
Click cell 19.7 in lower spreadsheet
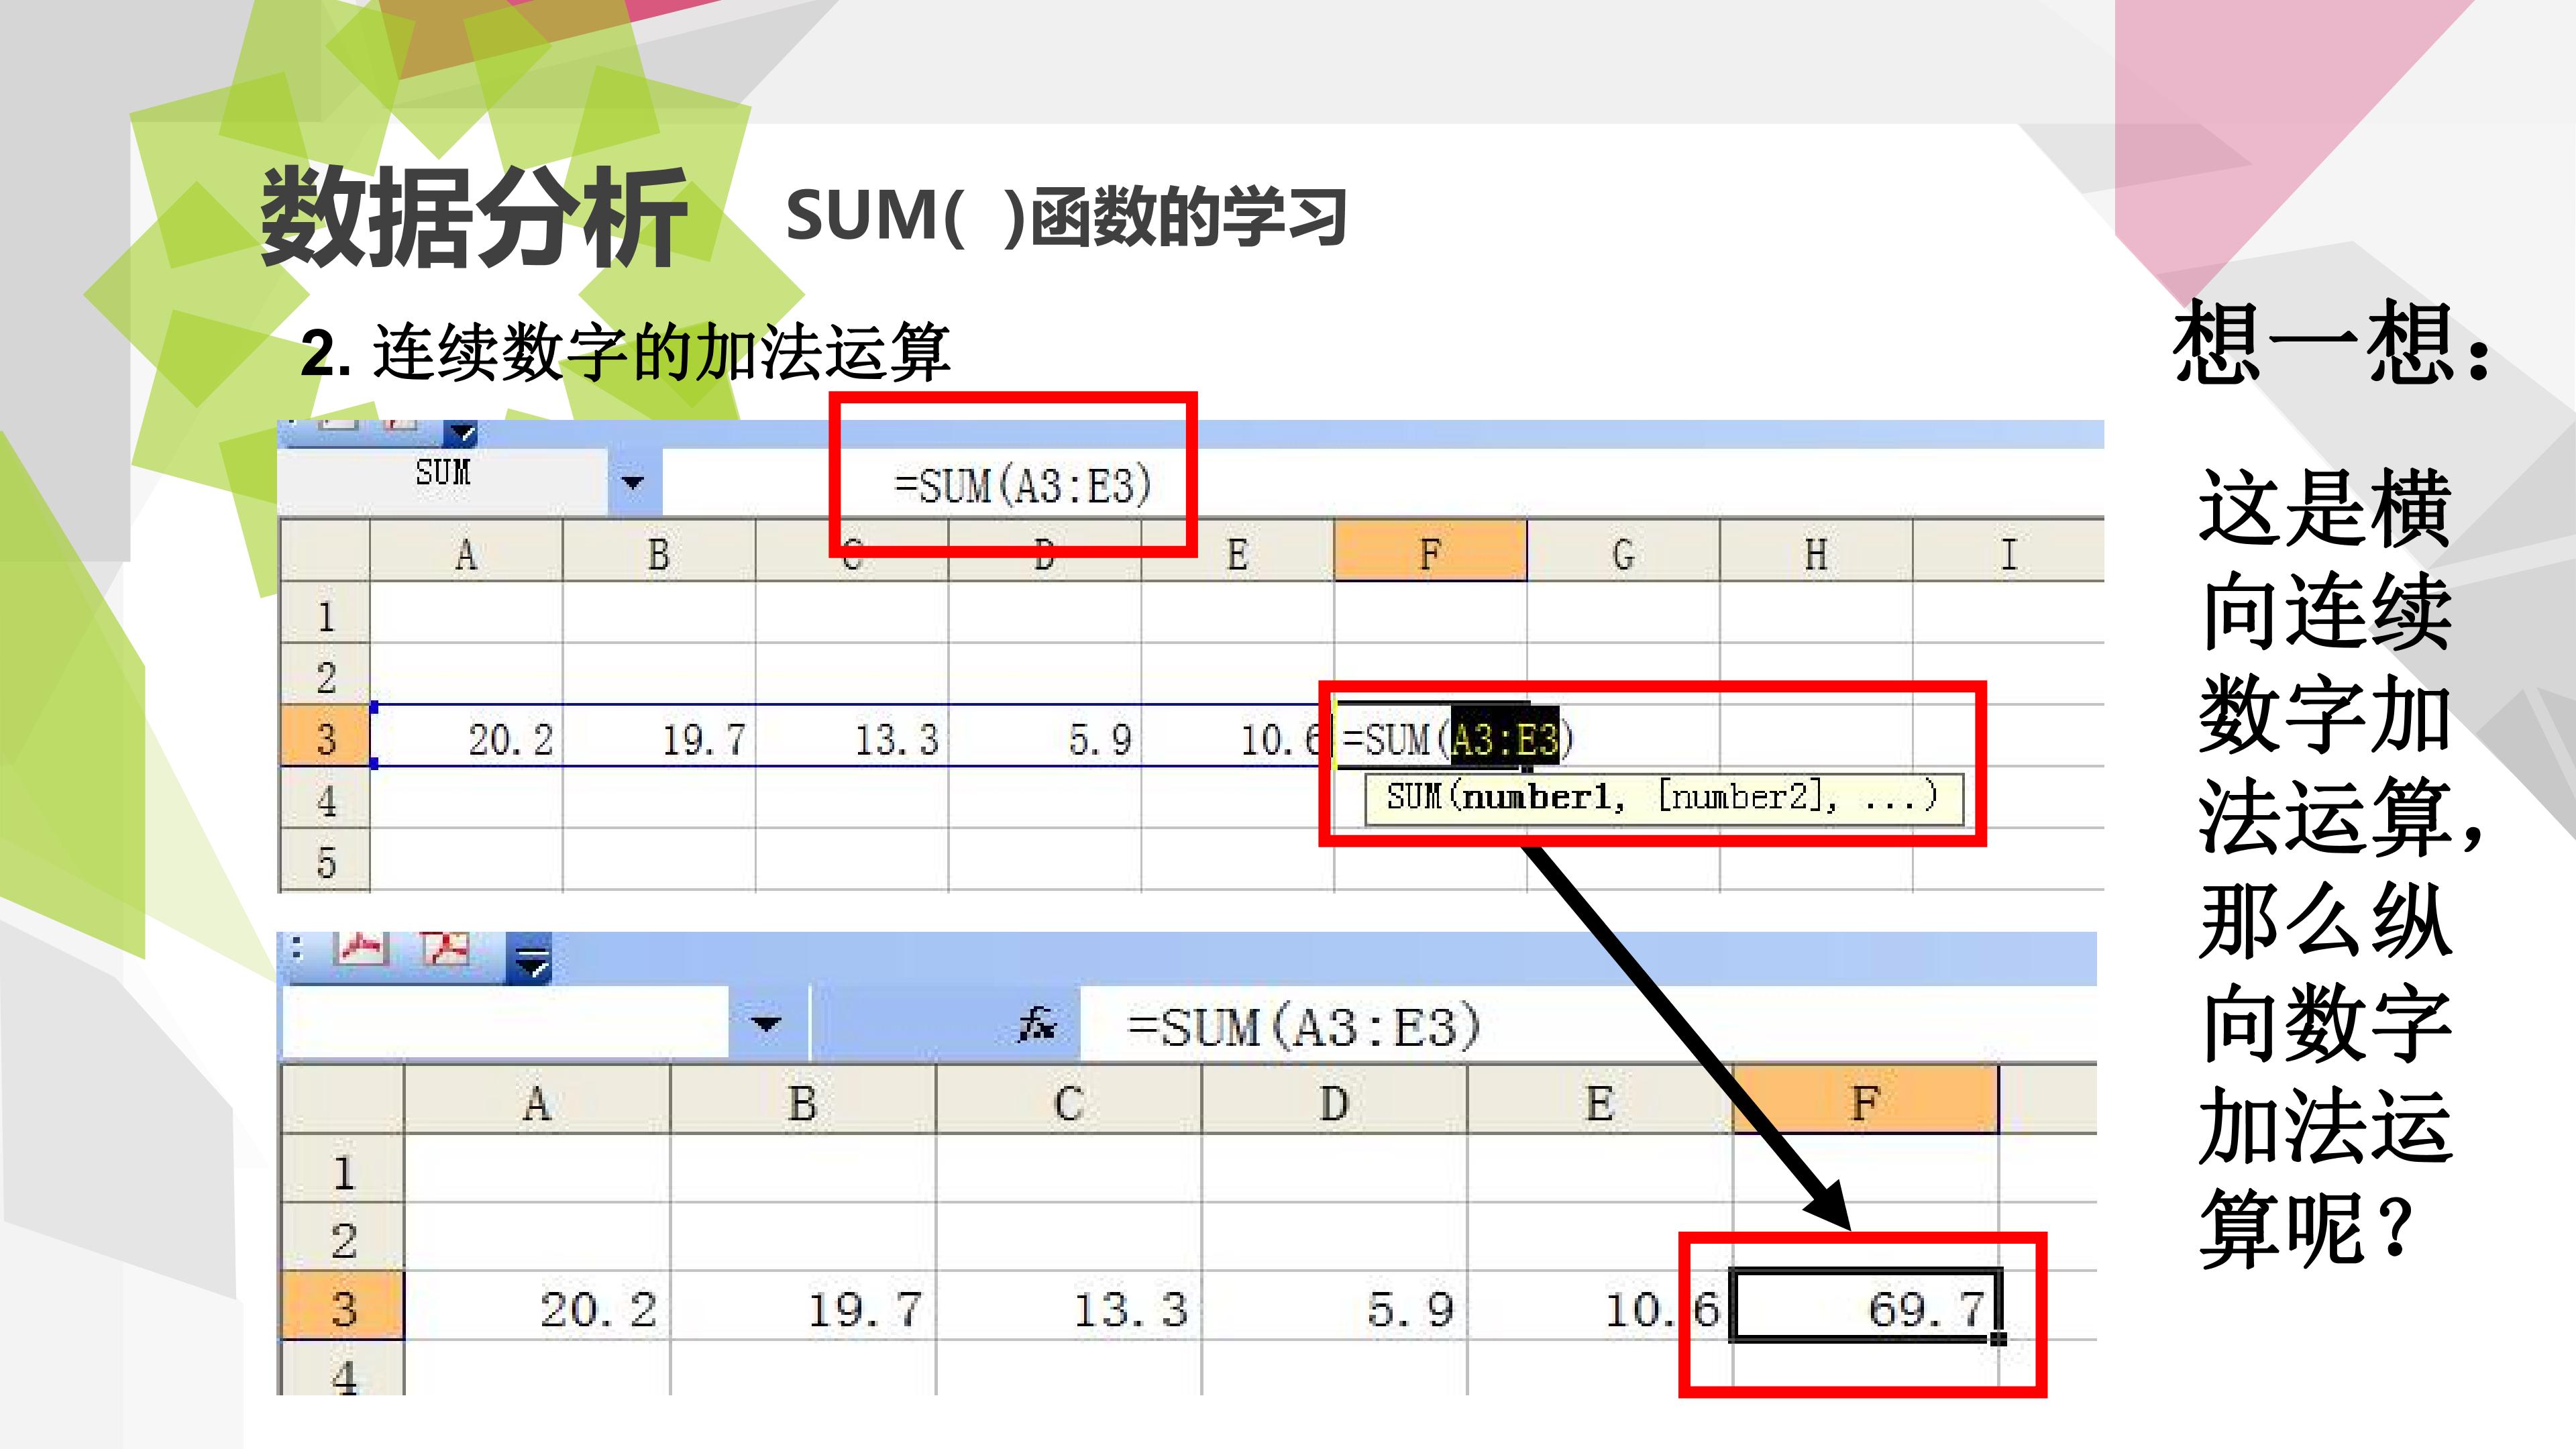click(803, 1306)
